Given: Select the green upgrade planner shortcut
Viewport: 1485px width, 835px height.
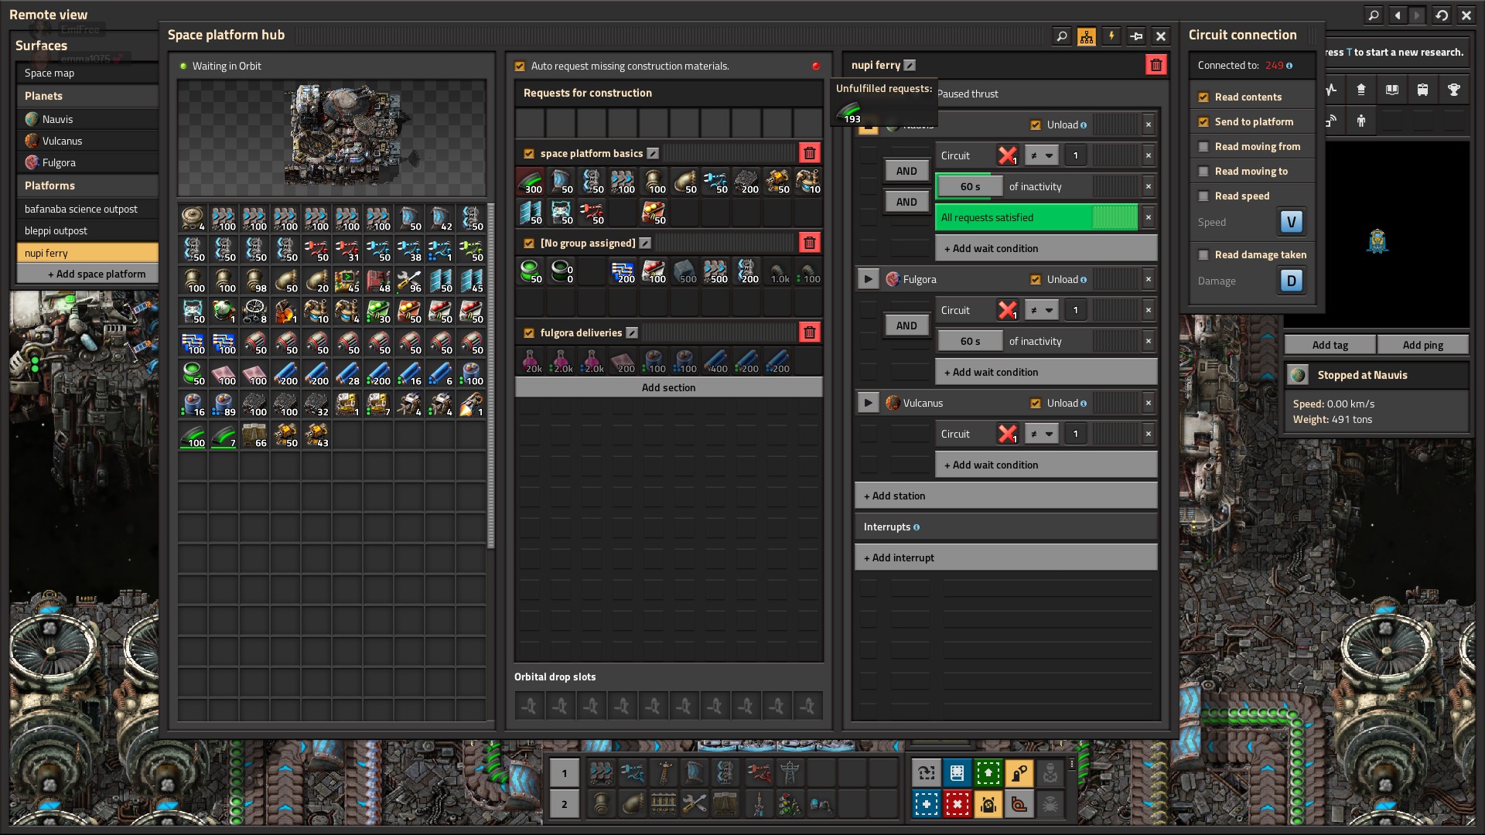Looking at the screenshot, I should (988, 772).
